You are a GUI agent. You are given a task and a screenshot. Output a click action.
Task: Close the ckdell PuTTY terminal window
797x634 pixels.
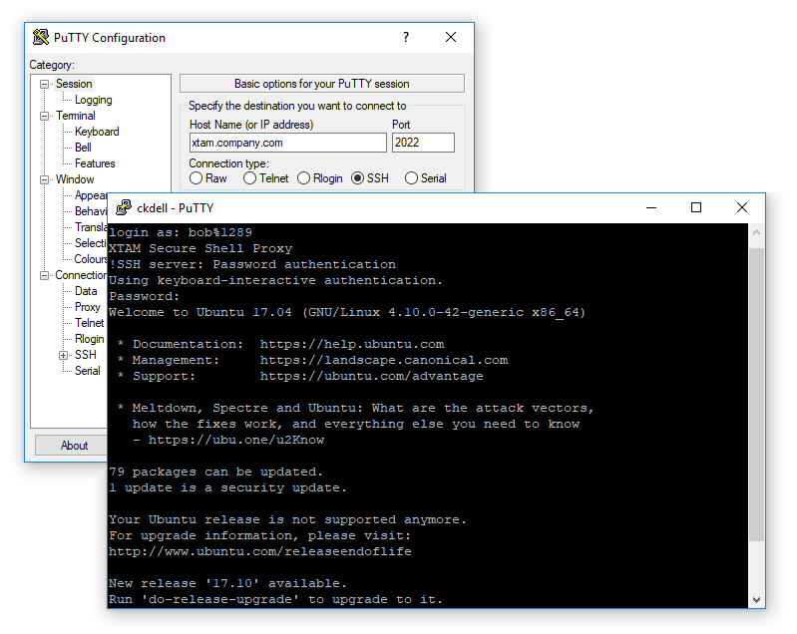point(742,207)
